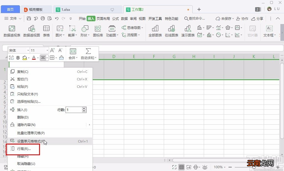Click the 未保存 save status button
This screenshot has width=284, height=171.
coord(225,19)
